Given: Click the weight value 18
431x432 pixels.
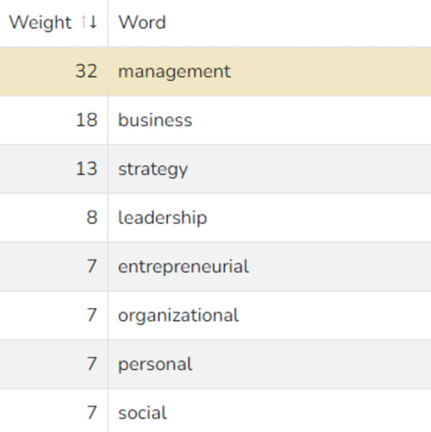Looking at the screenshot, I should 86,120.
